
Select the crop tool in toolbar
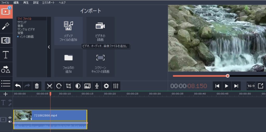tap(69, 86)
